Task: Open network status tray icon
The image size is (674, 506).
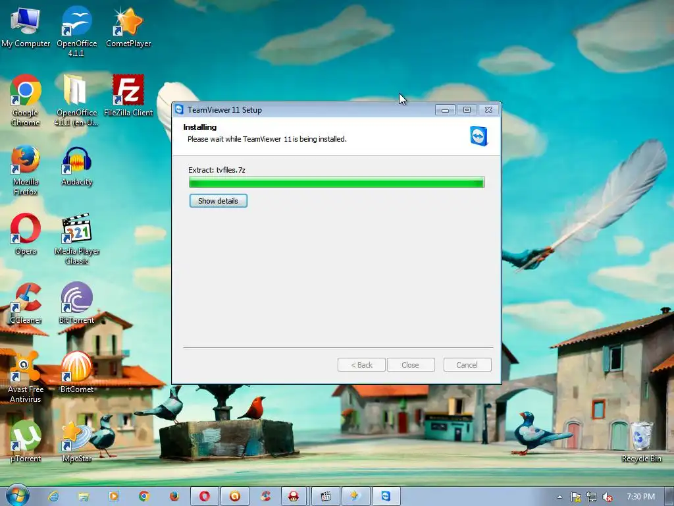Action: pos(592,497)
